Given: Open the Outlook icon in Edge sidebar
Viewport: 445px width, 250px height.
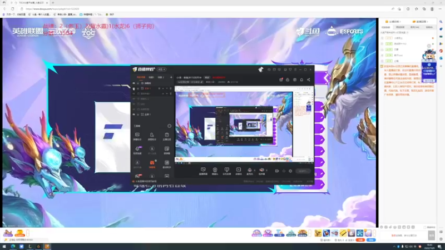Looking at the screenshot, I should 441,58.
